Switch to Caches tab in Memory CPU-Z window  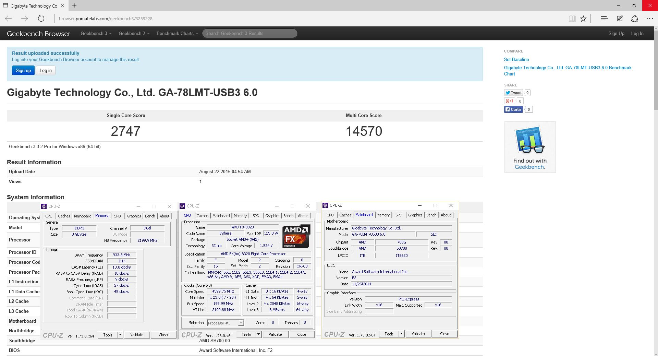pos(64,216)
